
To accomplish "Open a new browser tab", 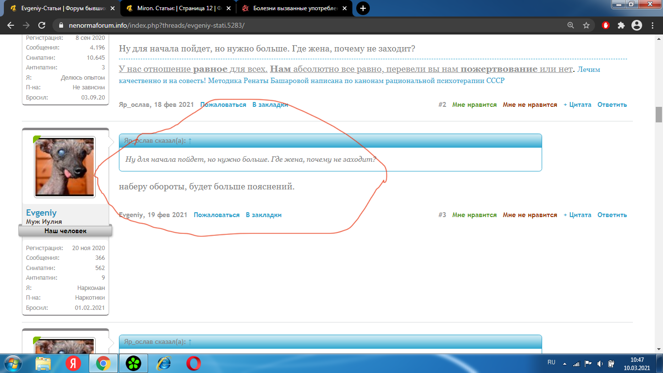I will click(363, 8).
